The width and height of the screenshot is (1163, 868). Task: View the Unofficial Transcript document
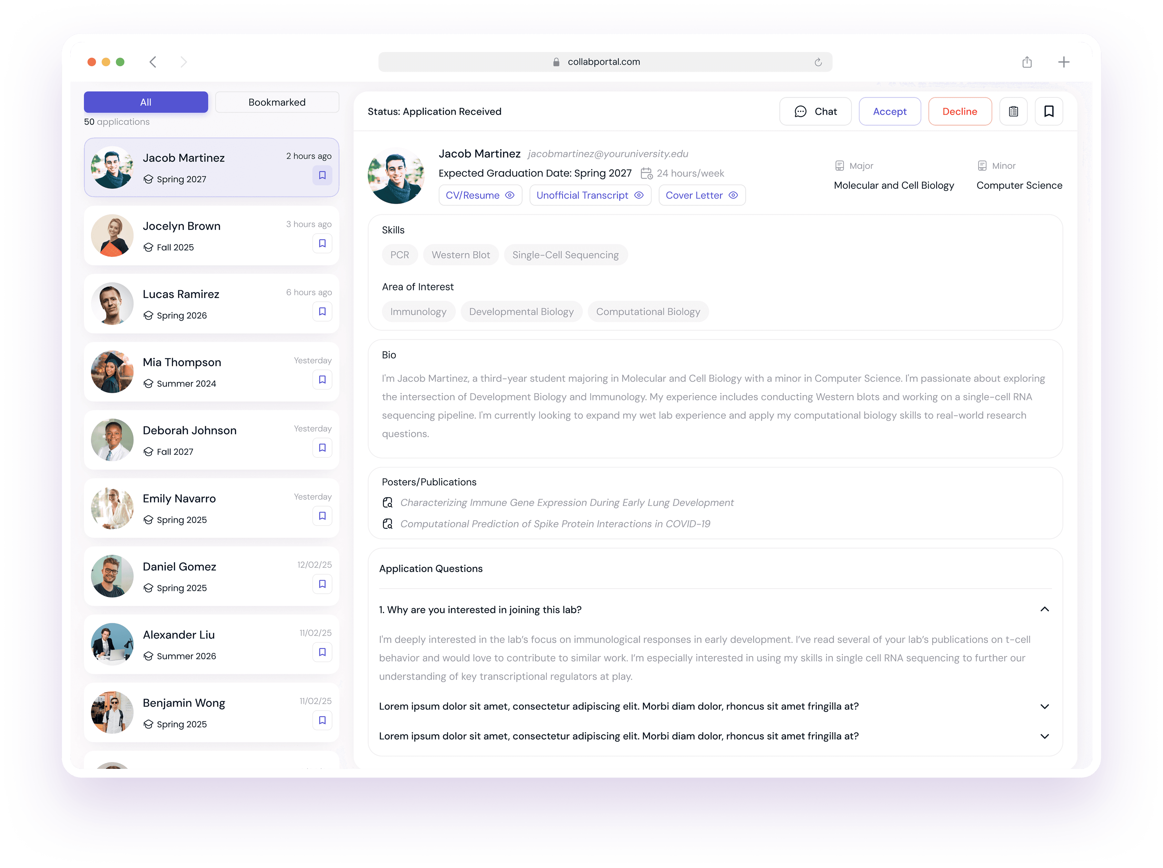[x=590, y=195]
